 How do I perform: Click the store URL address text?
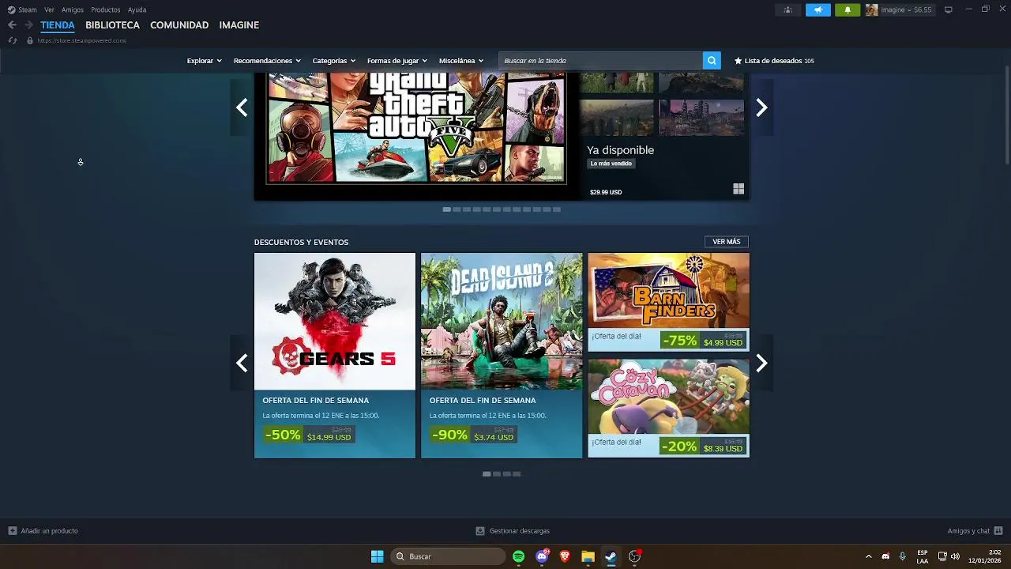click(x=81, y=40)
